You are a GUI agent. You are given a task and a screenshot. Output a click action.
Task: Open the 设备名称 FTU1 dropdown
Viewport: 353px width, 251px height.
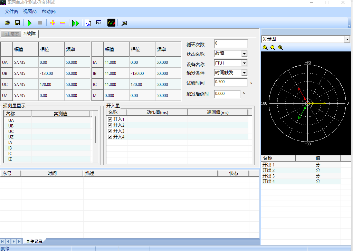(244, 63)
